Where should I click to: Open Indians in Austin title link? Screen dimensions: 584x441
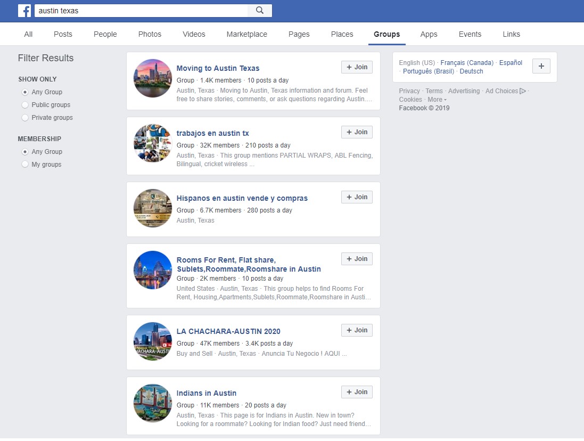(207, 393)
